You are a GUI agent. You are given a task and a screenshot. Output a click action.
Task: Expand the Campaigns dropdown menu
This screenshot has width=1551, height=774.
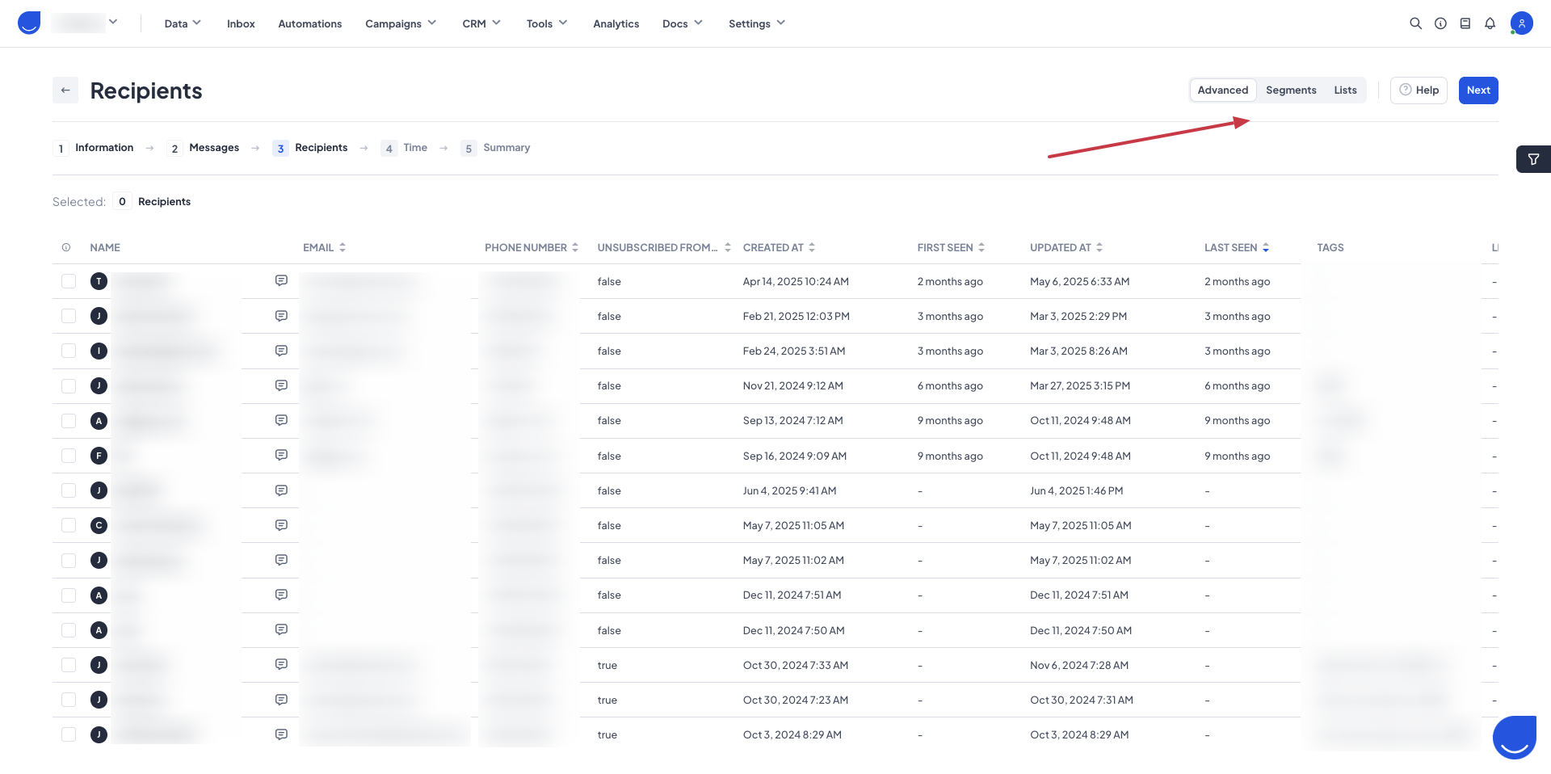[401, 23]
